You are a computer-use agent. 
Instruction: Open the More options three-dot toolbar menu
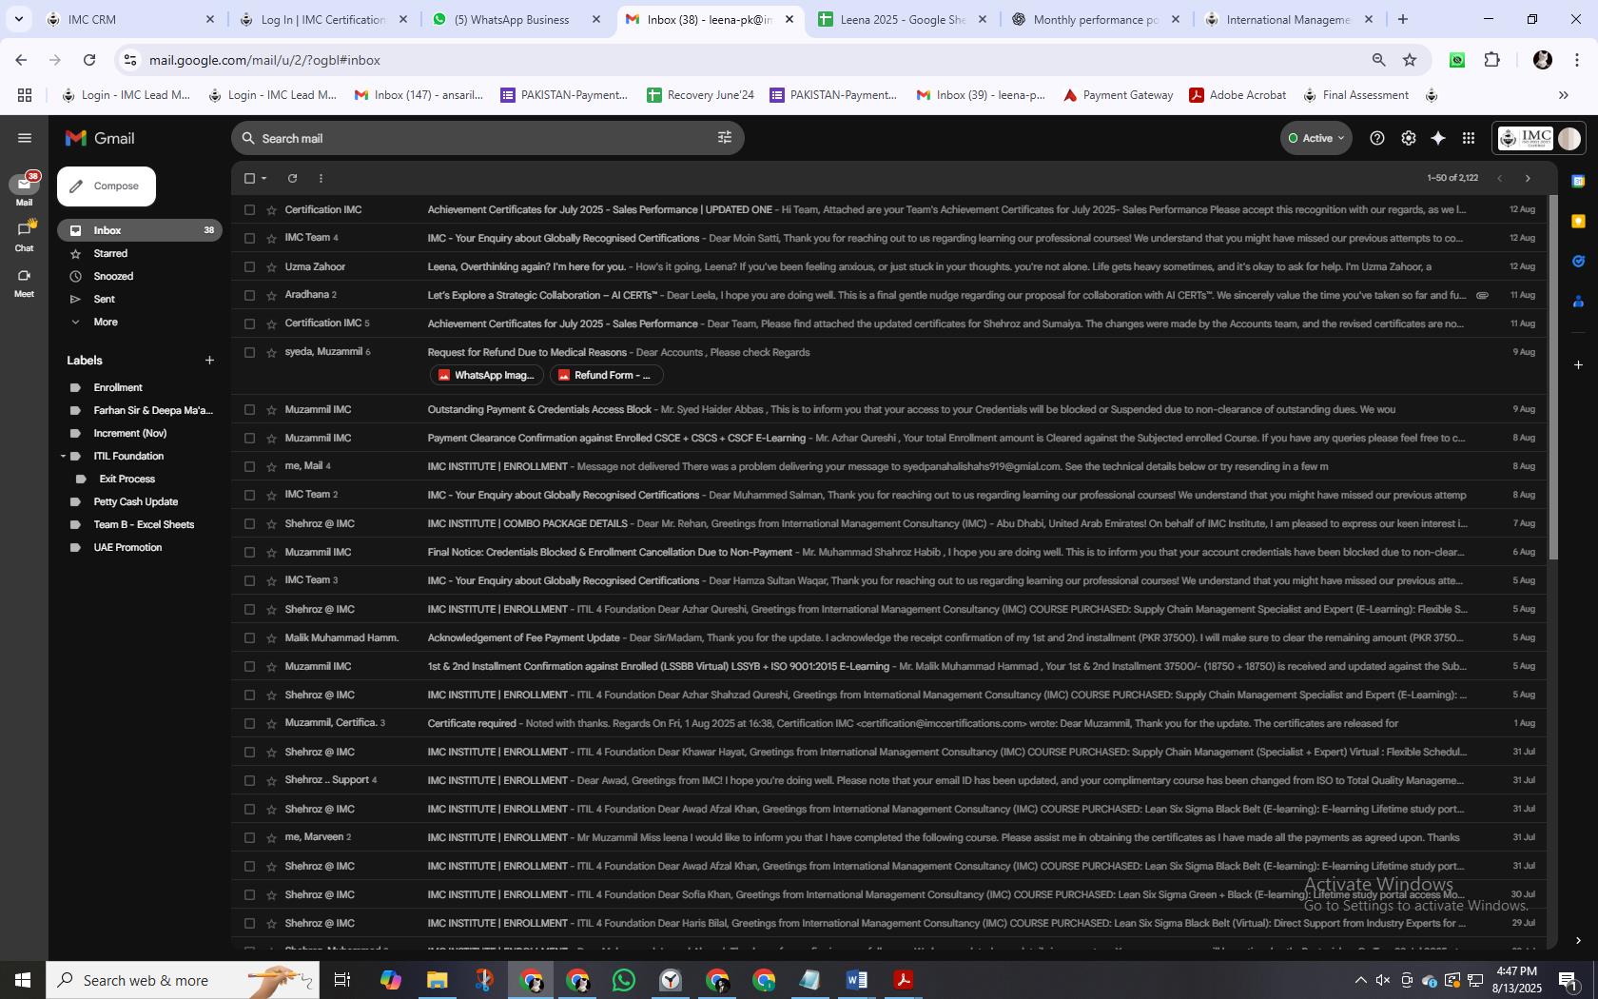click(321, 178)
